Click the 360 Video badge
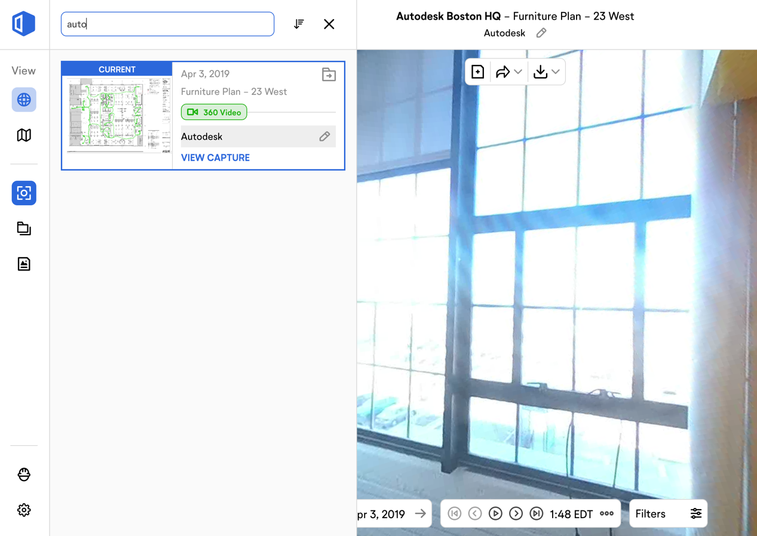This screenshot has width=757, height=536. pyautogui.click(x=214, y=112)
